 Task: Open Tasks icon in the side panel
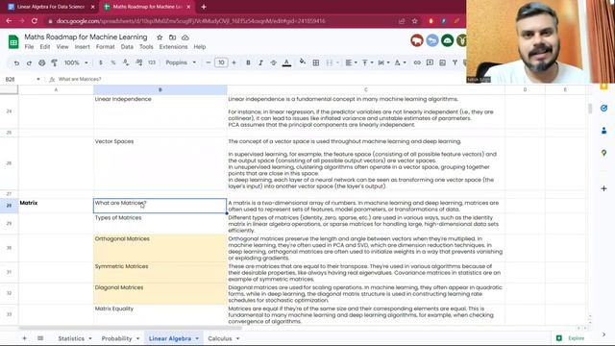click(x=604, y=109)
